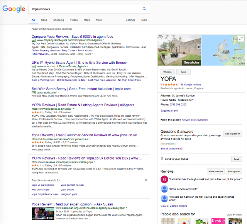Click Suggest an edit
The height and width of the screenshot is (224, 247).
coord(169,111)
